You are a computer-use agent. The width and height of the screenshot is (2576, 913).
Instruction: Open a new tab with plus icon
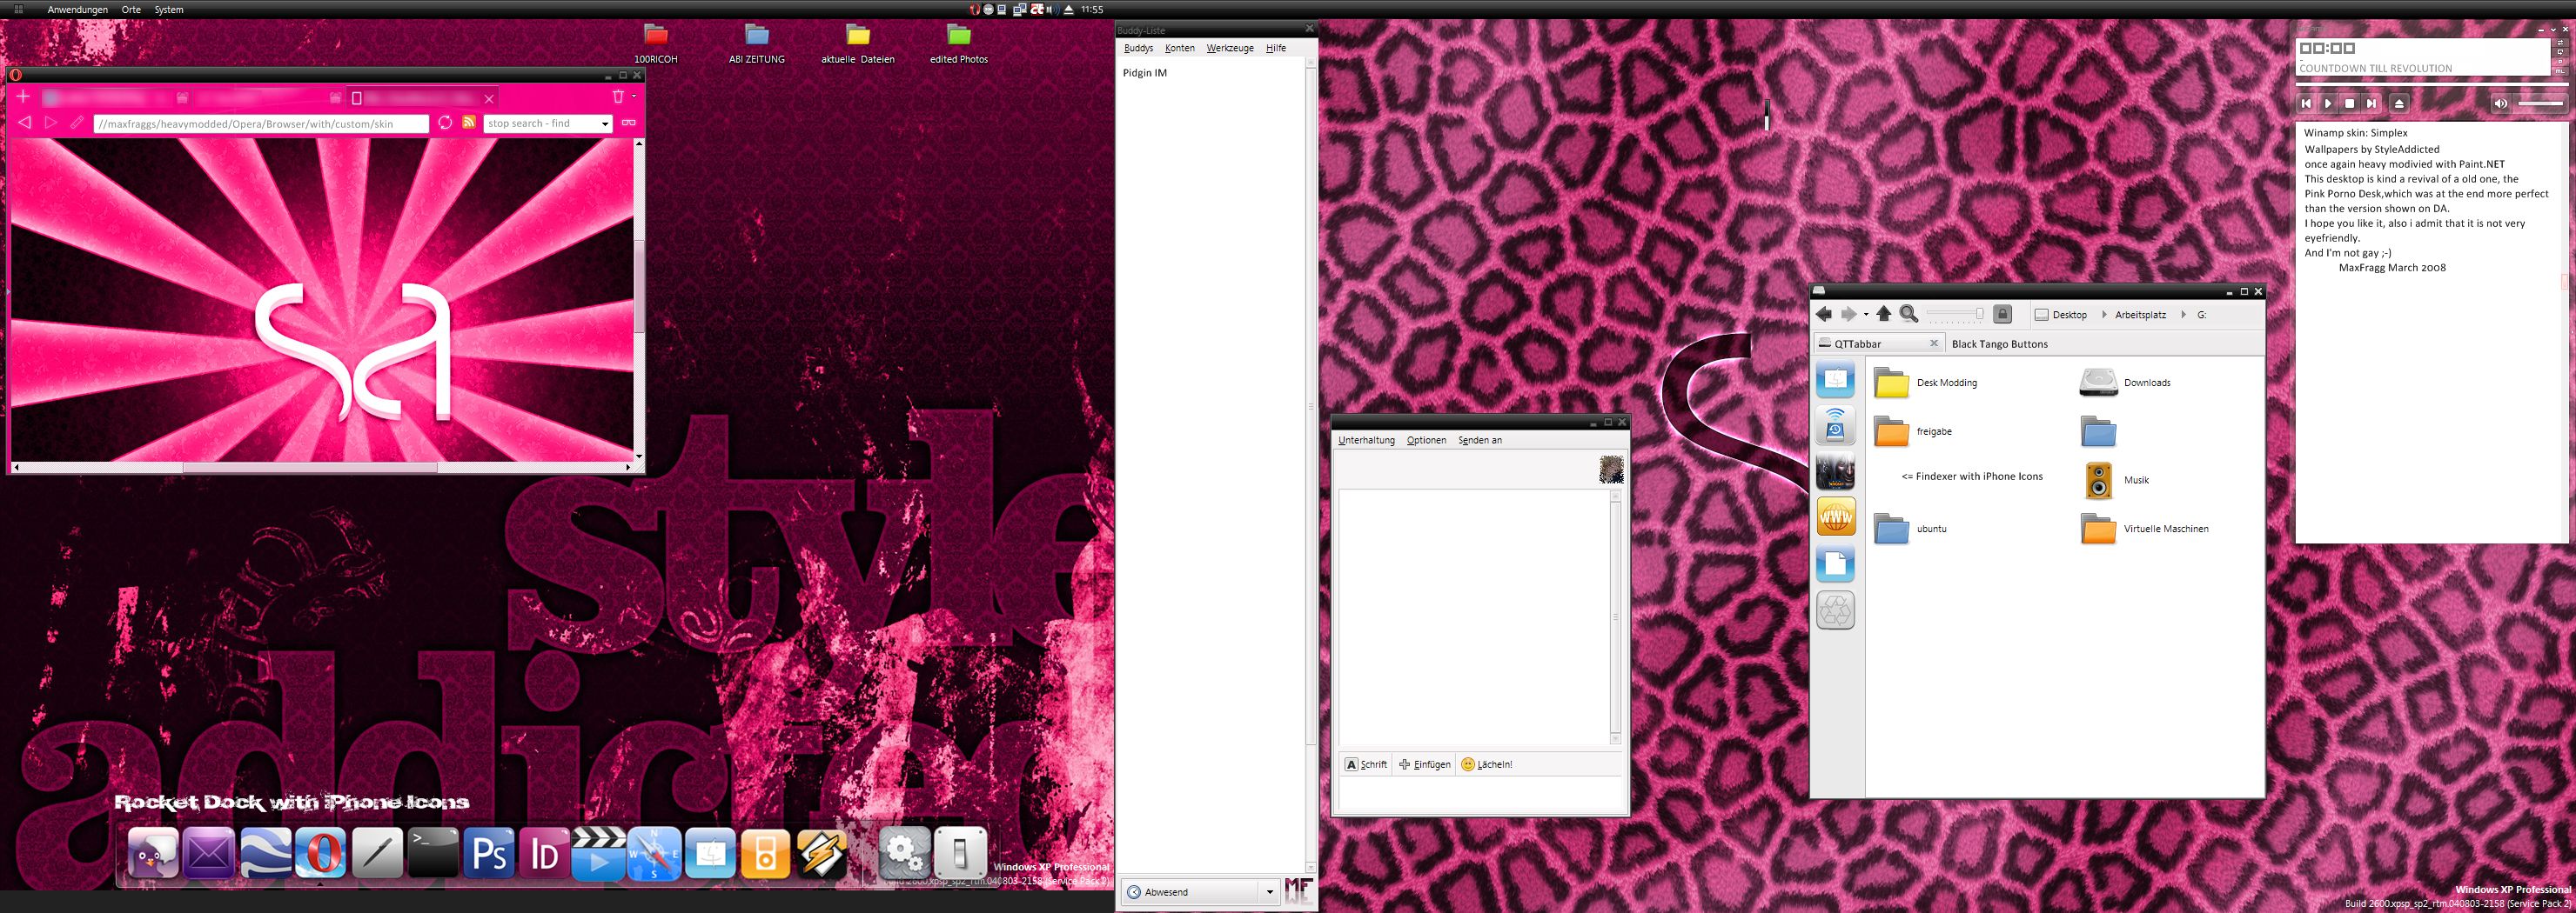coord(23,97)
